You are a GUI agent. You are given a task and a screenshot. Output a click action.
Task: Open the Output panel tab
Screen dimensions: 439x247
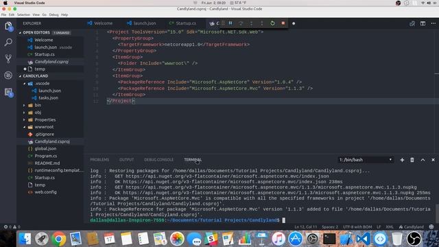[x=126, y=160]
